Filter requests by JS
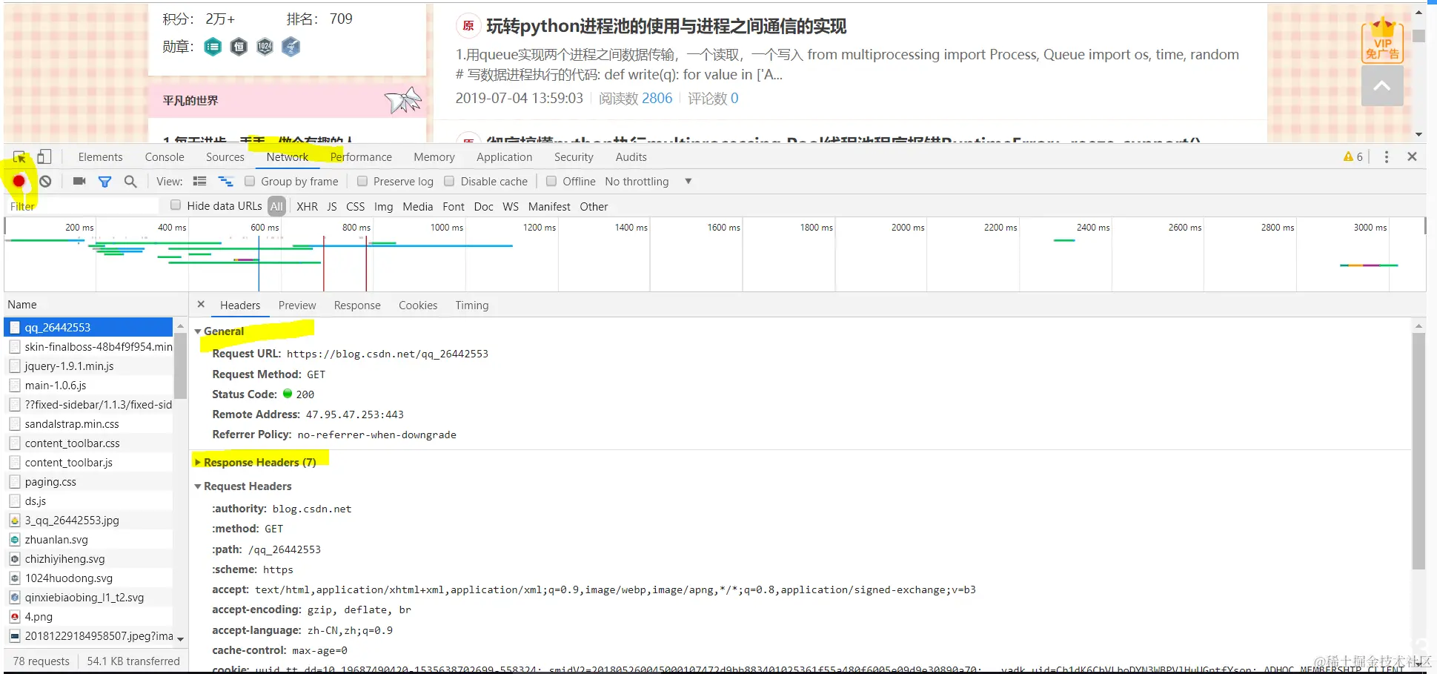 tap(332, 207)
